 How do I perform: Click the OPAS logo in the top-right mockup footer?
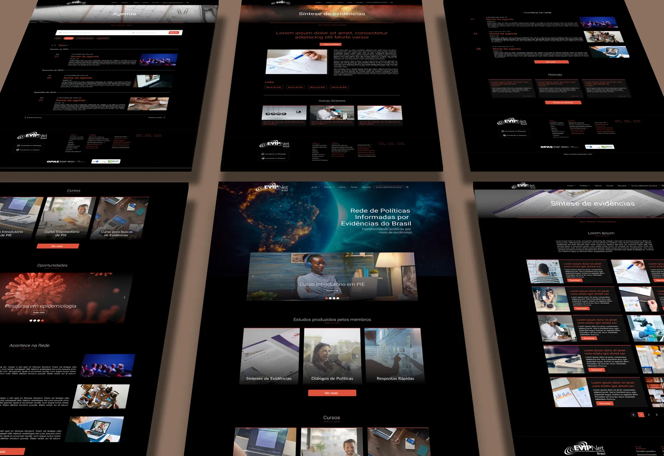[560, 147]
